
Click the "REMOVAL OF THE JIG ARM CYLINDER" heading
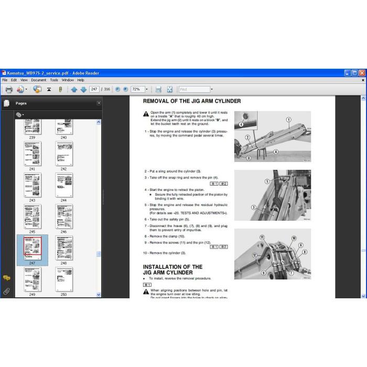point(192,101)
